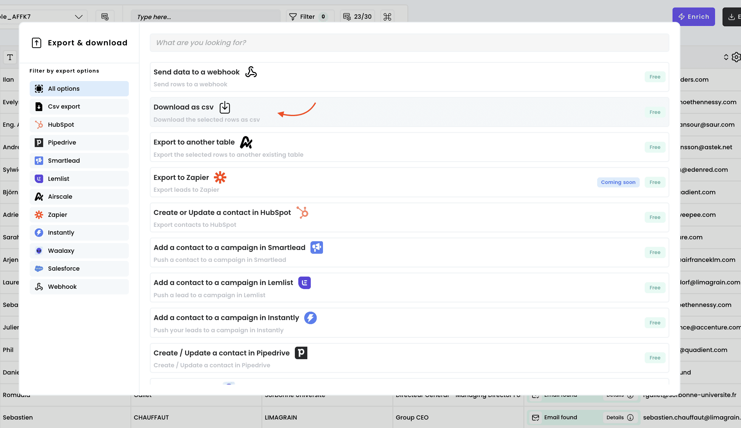Expand the table name dropdown chevron
741x428 pixels.
pos(78,17)
